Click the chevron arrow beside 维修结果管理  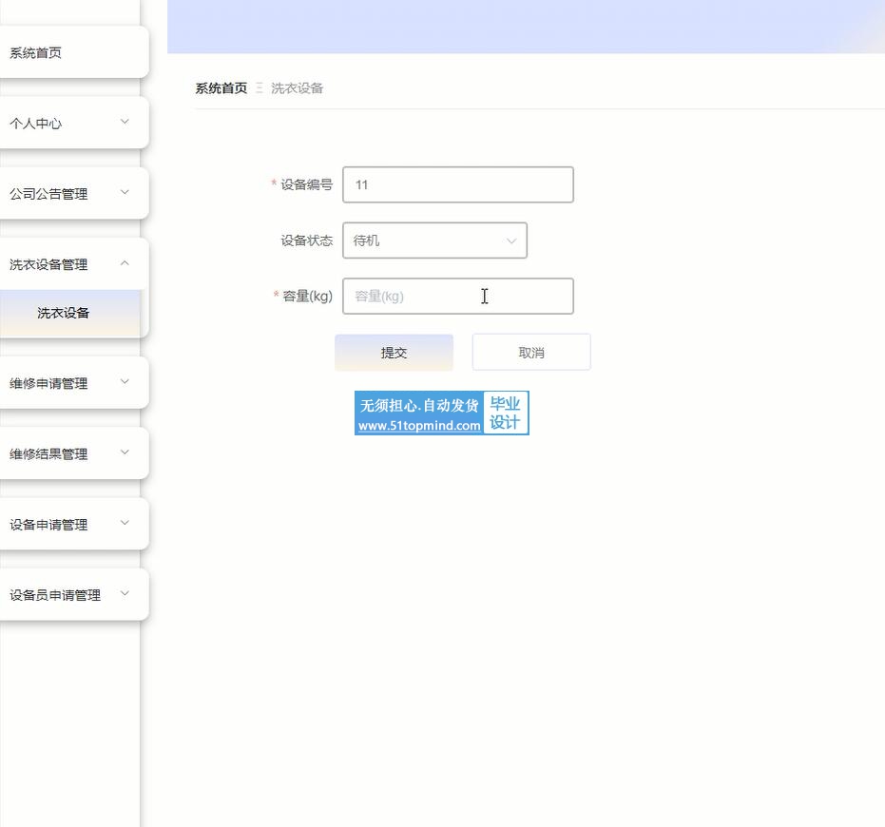125,452
